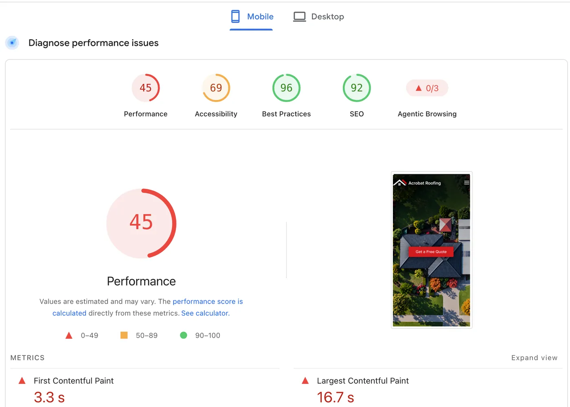Click the green circle next to 90–100 legend
Screen dimensions: 570x407
pyautogui.click(x=184, y=335)
